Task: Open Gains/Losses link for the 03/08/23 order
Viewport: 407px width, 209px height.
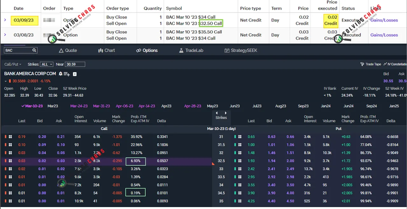Action: [x=384, y=35]
